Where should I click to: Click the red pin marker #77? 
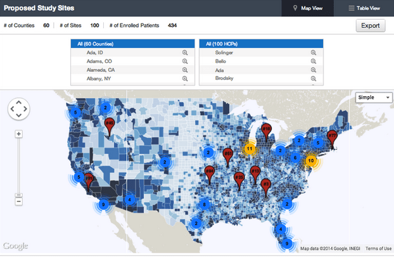coord(332,135)
